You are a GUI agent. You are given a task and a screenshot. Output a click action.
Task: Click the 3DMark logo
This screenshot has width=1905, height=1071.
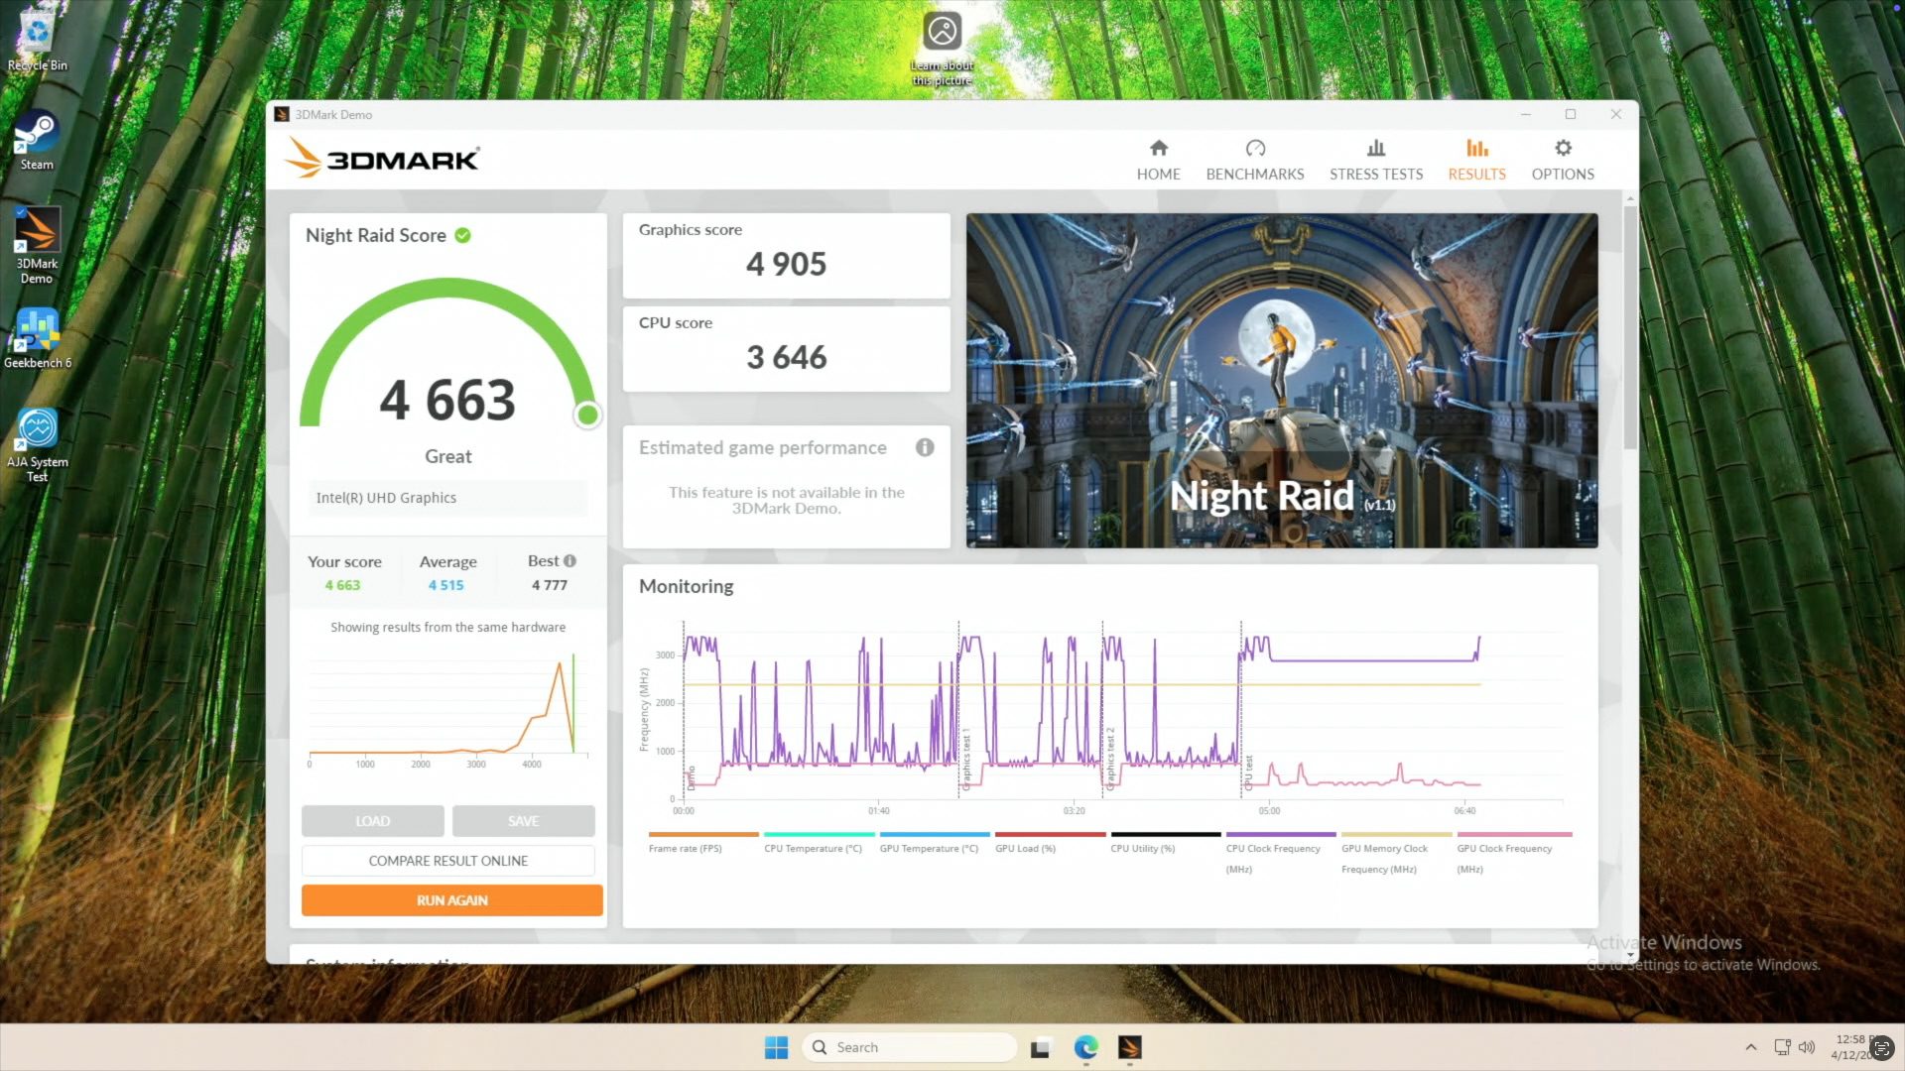click(381, 158)
